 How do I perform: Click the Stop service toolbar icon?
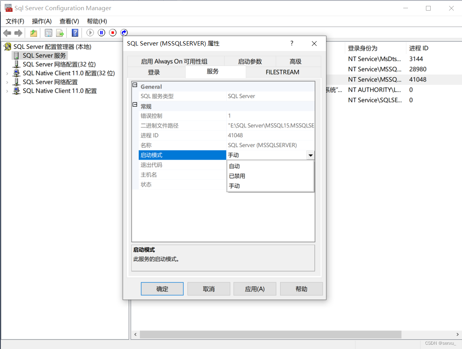[113, 33]
